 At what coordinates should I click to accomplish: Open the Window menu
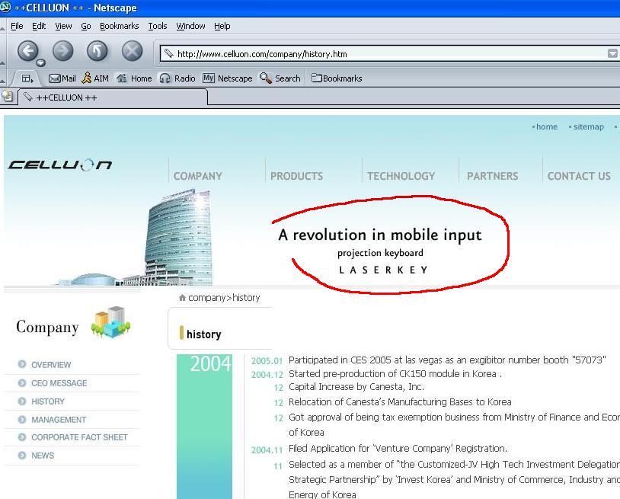(190, 26)
